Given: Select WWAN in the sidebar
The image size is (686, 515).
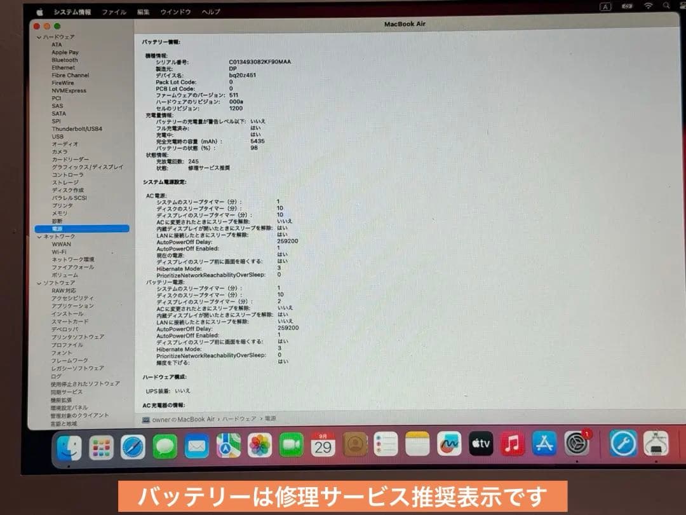Looking at the screenshot, I should click(x=61, y=244).
